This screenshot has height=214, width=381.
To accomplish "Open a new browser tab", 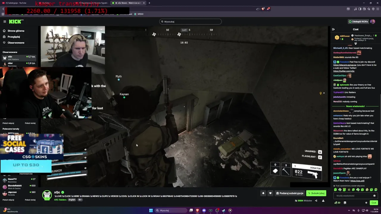I will pyautogui.click(x=149, y=3).
